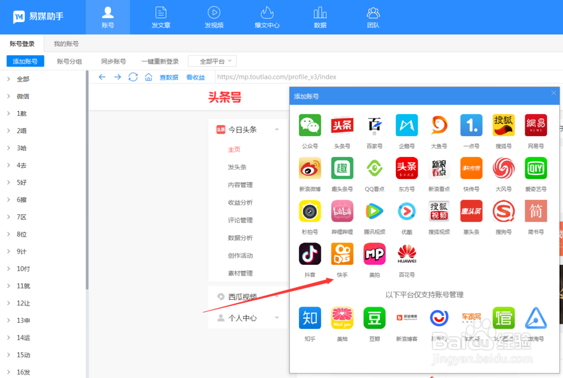
Task: Select the 快手 icon
Action: [x=342, y=254]
